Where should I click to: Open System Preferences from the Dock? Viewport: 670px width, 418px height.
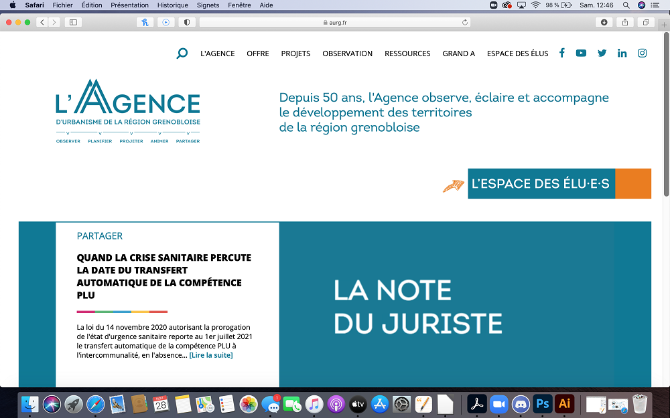coord(401,404)
